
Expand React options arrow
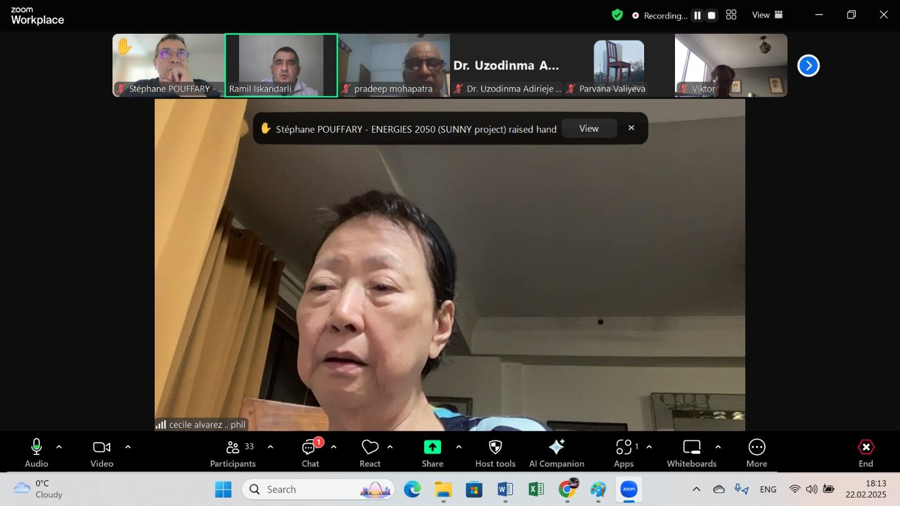(x=390, y=448)
